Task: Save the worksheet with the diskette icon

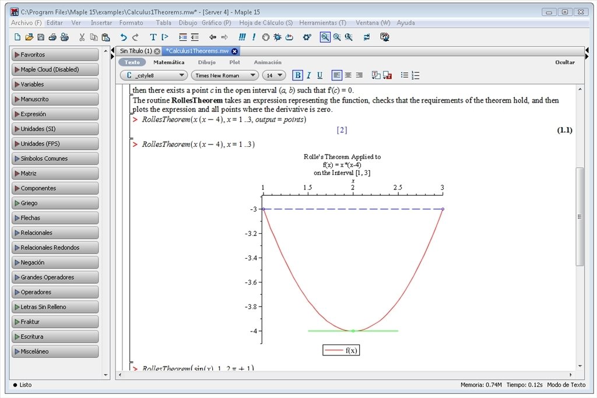Action: pyautogui.click(x=41, y=37)
